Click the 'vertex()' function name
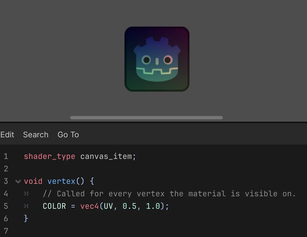Image resolution: width=307 pixels, height=237 pixels. click(66, 181)
